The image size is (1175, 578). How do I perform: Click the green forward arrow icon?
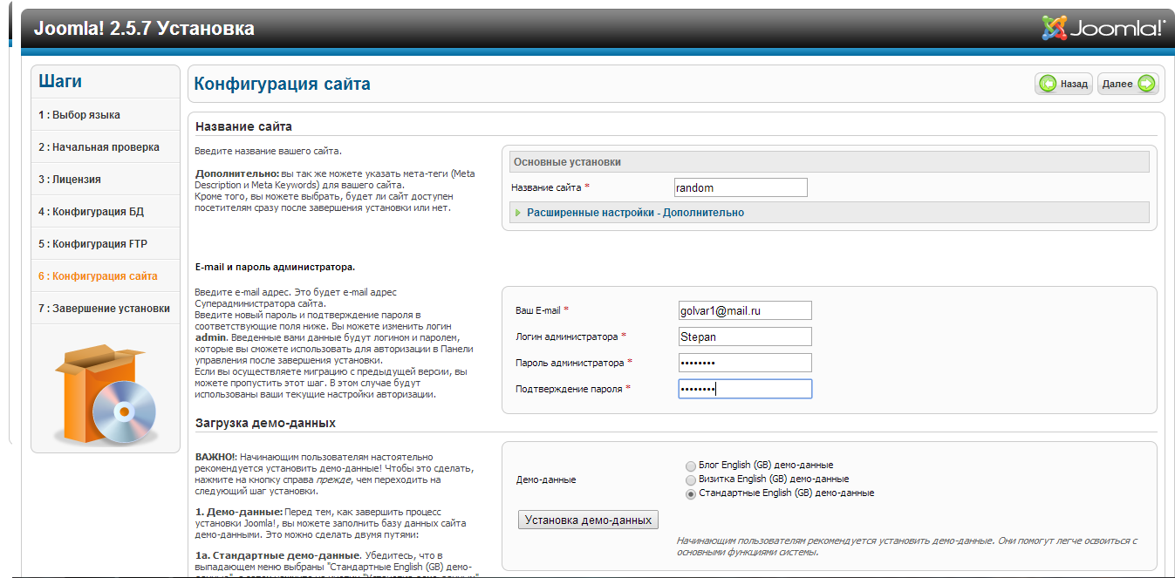point(1146,84)
